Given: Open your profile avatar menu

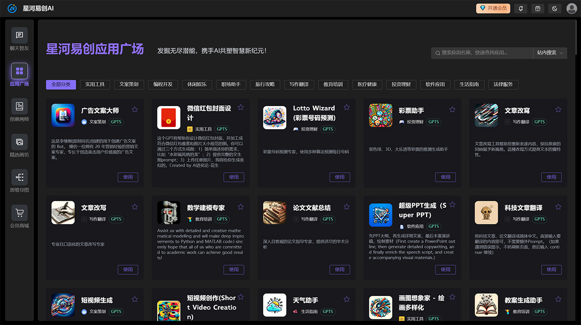Looking at the screenshot, I should (x=571, y=8).
